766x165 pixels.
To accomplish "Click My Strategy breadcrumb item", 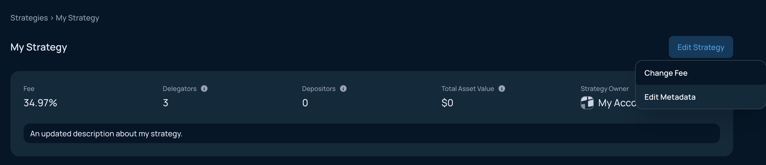I will tap(77, 18).
